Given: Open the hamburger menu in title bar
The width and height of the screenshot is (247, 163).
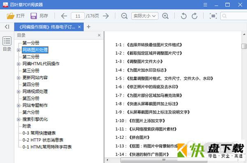Looking at the screenshot, I should (x=205, y=5).
